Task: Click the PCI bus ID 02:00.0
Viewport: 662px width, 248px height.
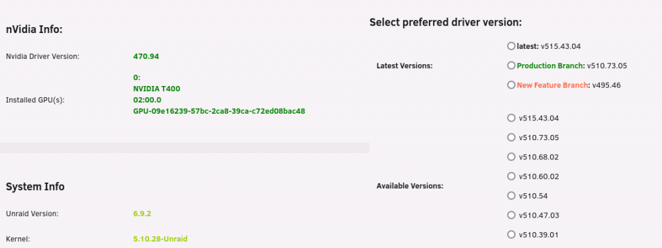Action: click(x=148, y=100)
